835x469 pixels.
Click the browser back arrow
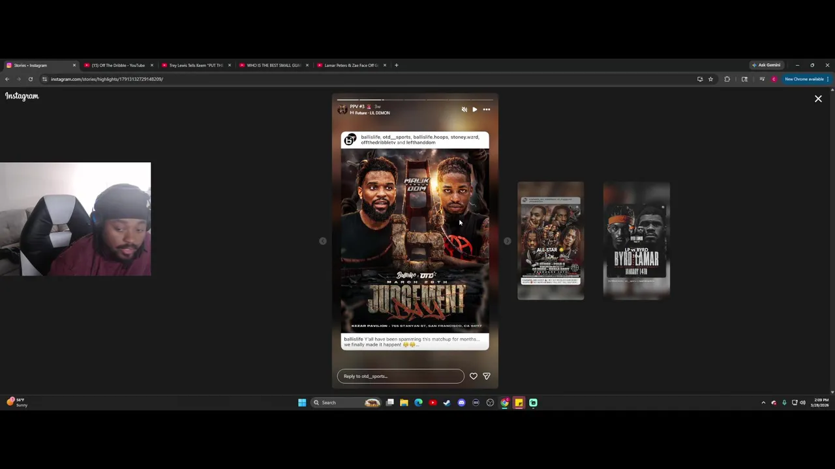point(7,79)
